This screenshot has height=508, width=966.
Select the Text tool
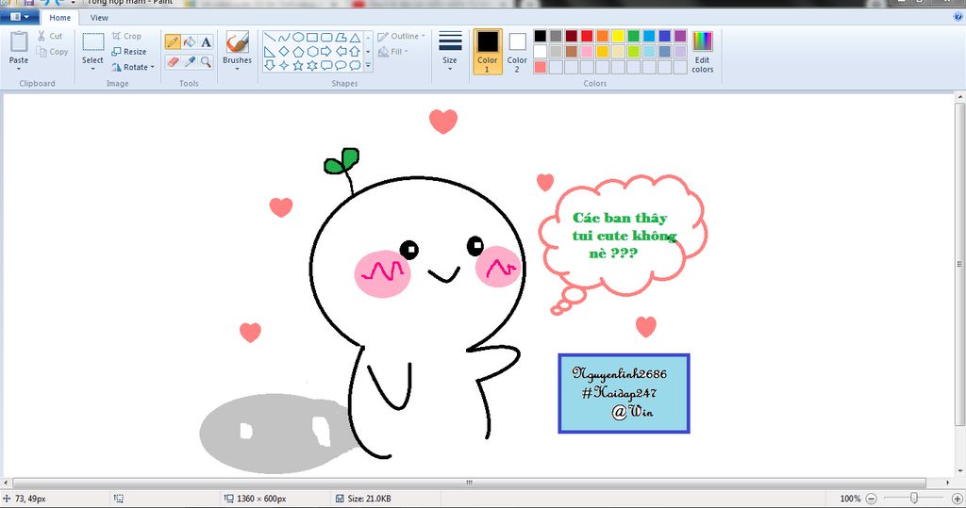click(x=206, y=41)
